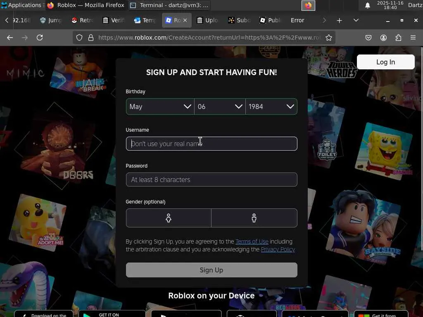Open the birthday year dropdown
The height and width of the screenshot is (317, 423).
tap(271, 106)
